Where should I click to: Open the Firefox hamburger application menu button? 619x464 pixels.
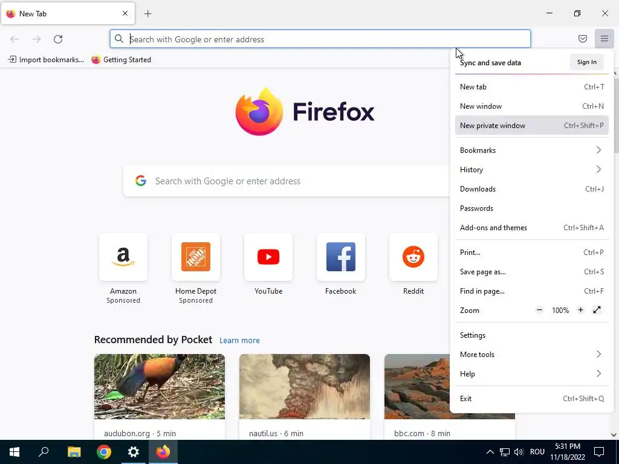[x=604, y=39]
